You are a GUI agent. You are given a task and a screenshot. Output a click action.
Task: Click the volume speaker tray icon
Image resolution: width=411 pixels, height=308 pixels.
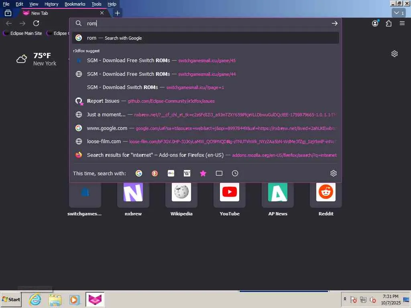coord(373,299)
